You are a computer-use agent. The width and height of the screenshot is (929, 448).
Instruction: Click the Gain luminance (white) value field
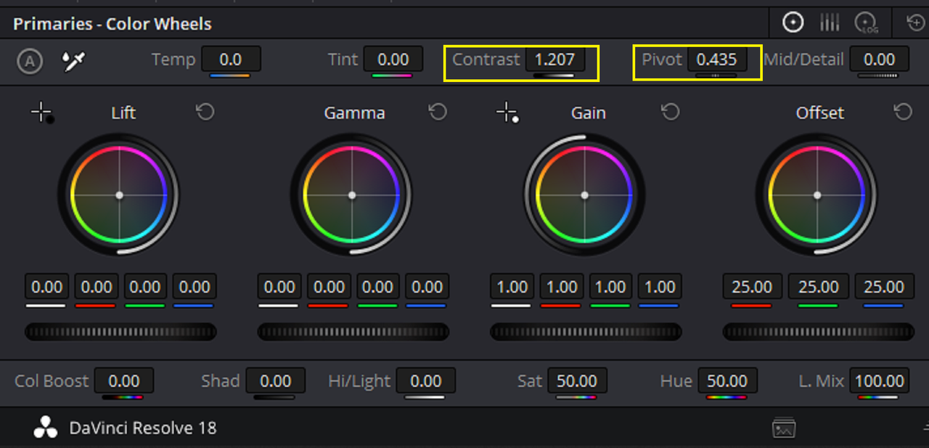click(x=512, y=287)
